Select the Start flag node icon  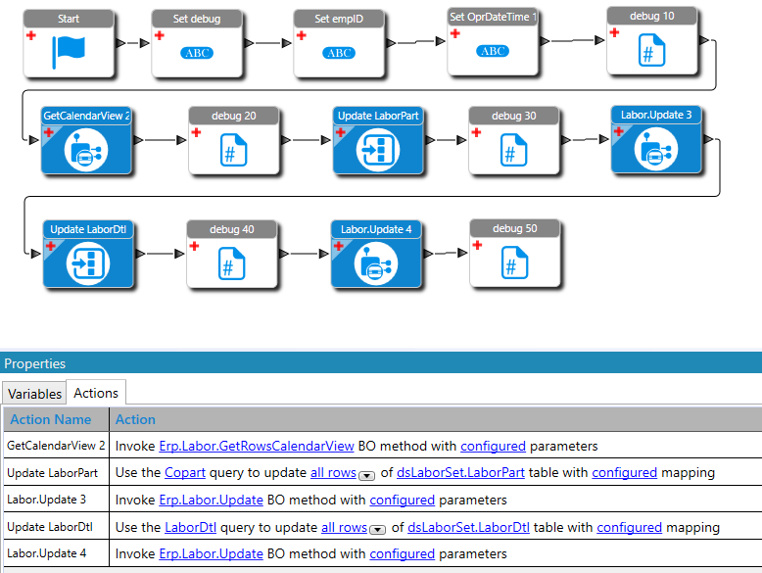69,52
